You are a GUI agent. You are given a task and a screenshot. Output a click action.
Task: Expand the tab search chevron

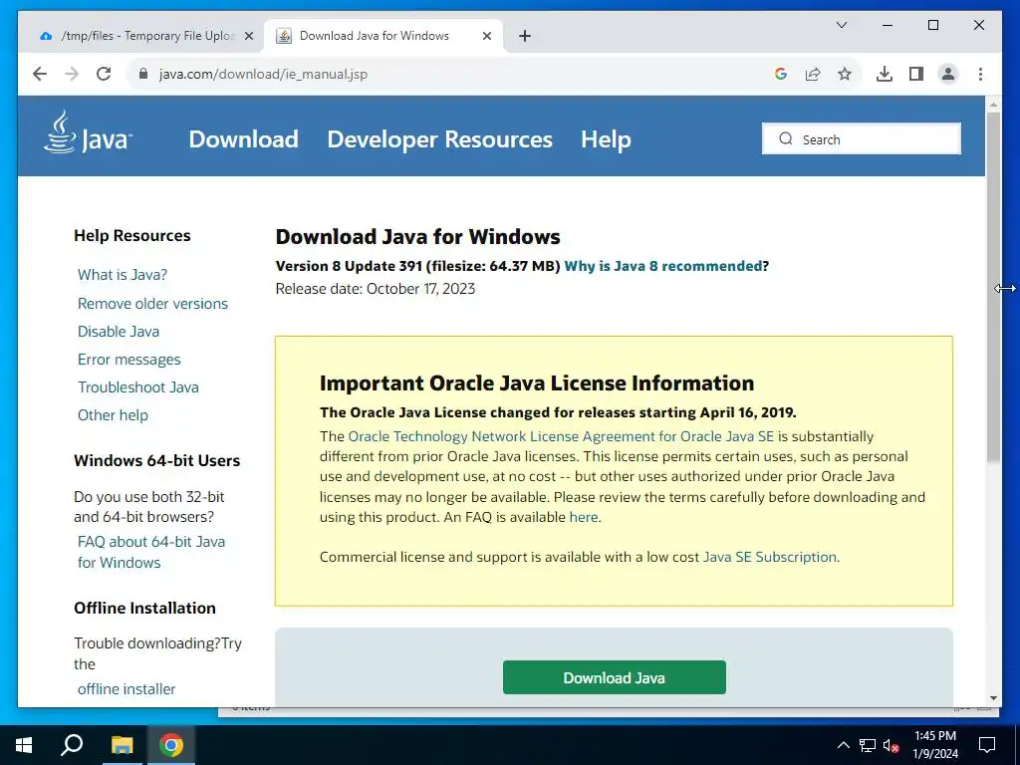tap(841, 25)
